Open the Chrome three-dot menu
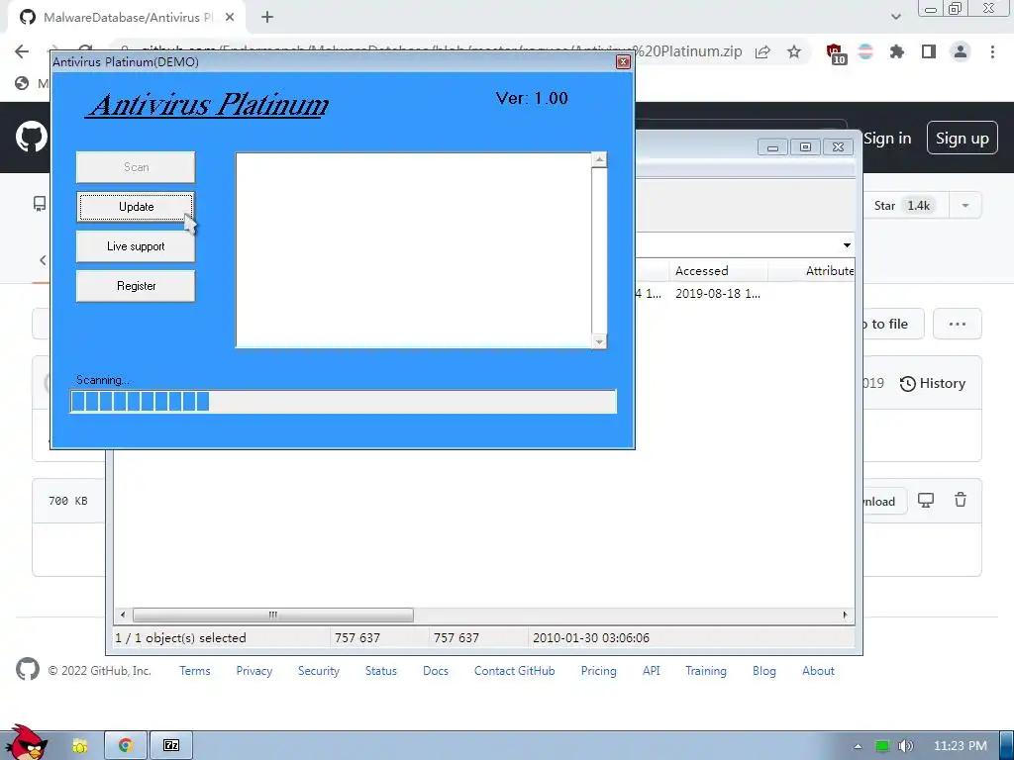Screen dimensions: 1014x760 pyautogui.click(x=992, y=51)
